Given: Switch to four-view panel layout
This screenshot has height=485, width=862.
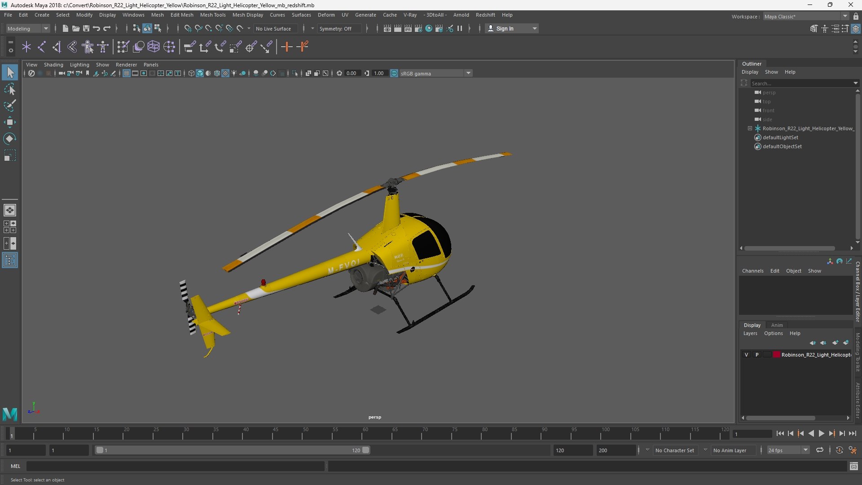Looking at the screenshot, I should (x=10, y=227).
